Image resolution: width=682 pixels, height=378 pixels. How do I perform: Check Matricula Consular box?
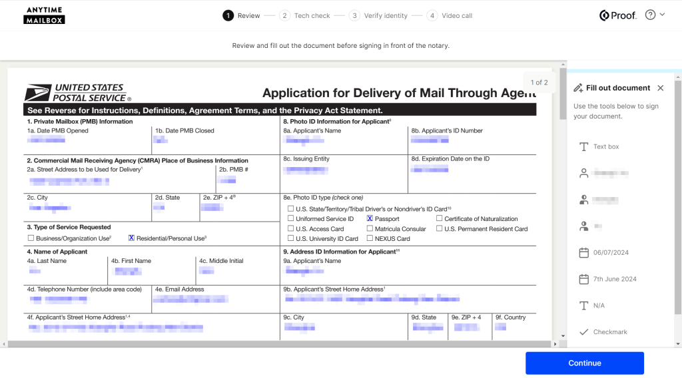pyautogui.click(x=370, y=228)
